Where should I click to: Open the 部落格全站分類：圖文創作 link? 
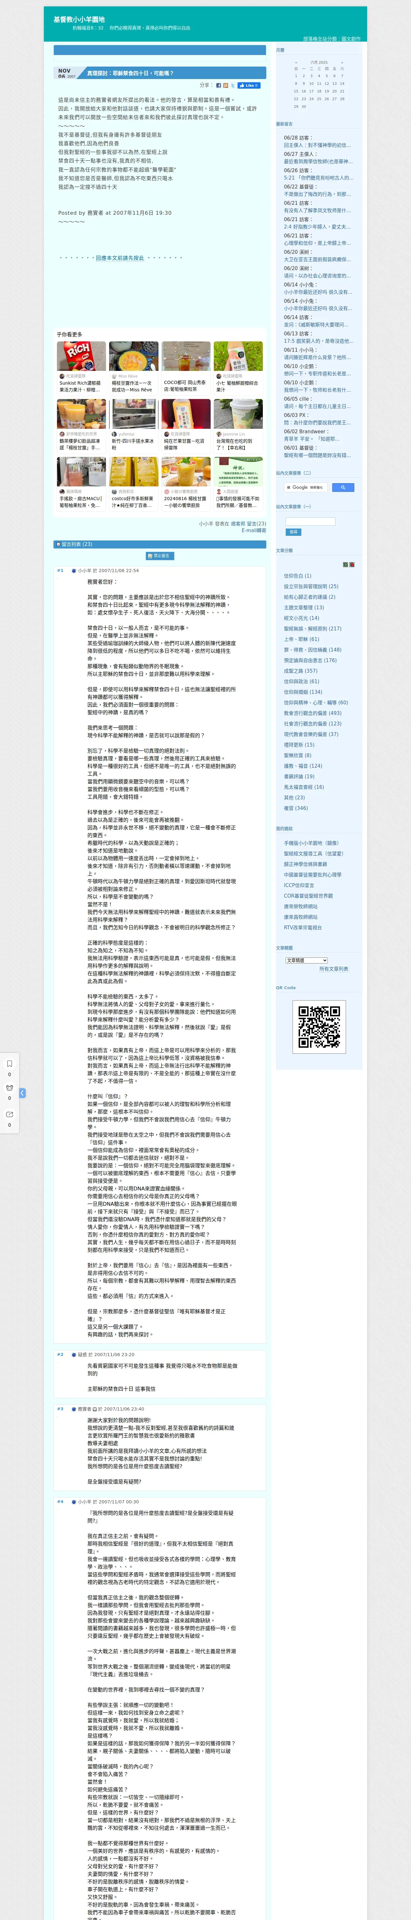pyautogui.click(x=331, y=39)
